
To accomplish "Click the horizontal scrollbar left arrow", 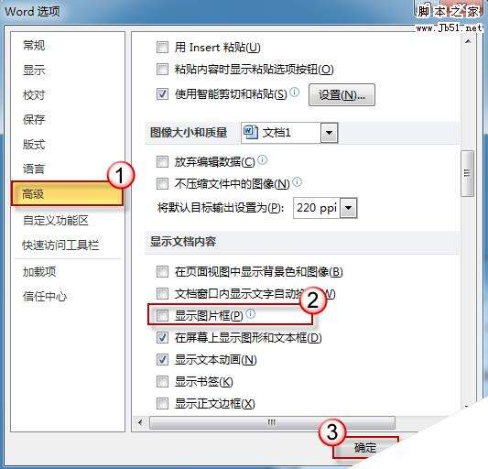I will point(140,422).
